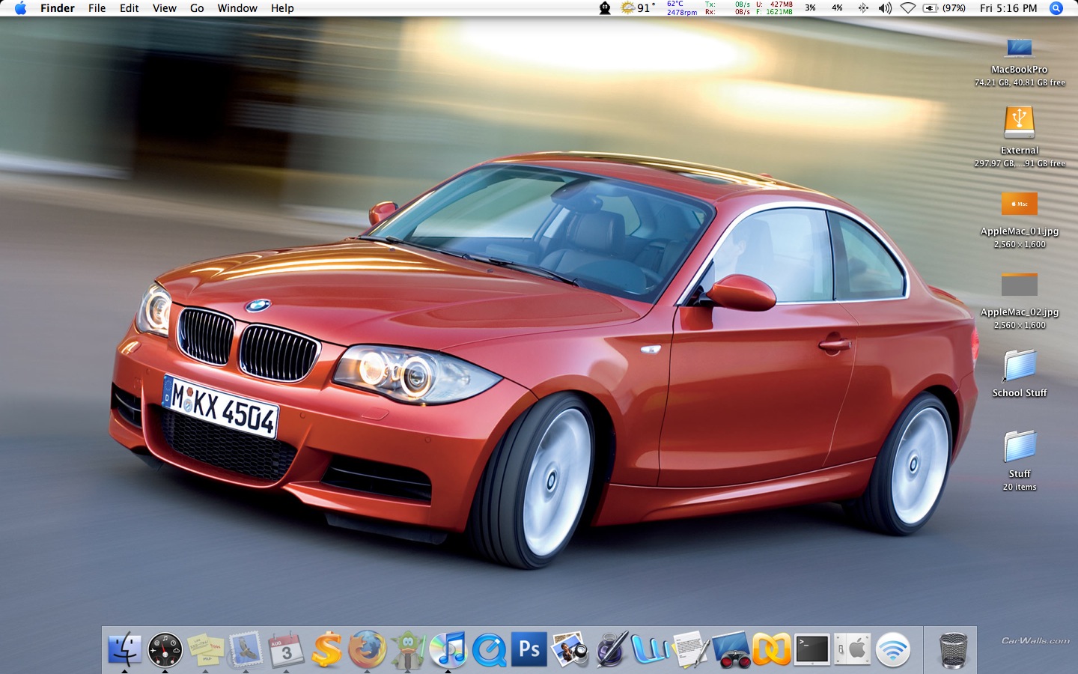The width and height of the screenshot is (1078, 674).
Task: Open the Go menu
Action: (x=197, y=8)
